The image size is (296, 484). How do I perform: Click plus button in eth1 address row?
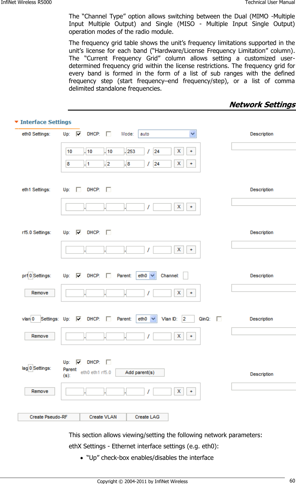pyautogui.click(x=191, y=207)
